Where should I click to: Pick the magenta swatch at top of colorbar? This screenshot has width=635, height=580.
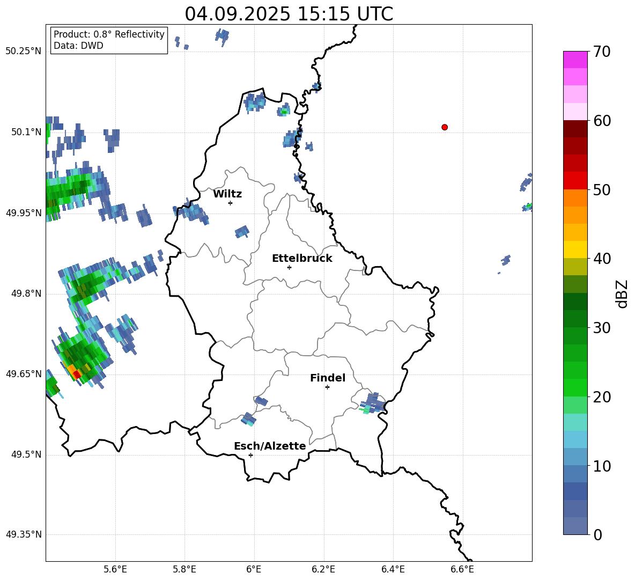coord(575,60)
